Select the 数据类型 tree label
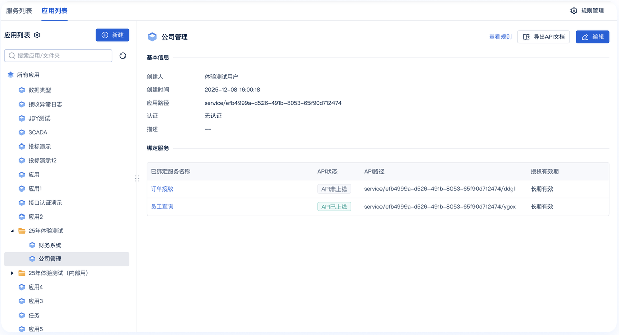Viewport: 619px width, 335px height. (x=40, y=90)
